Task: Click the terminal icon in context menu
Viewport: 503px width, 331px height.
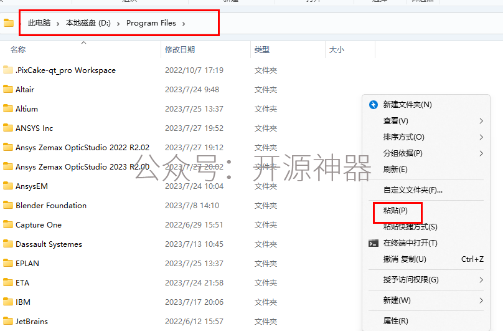Action: 374,243
